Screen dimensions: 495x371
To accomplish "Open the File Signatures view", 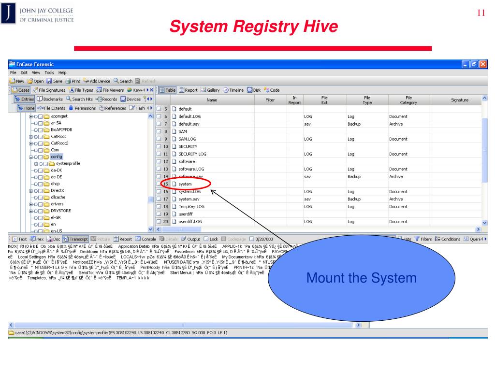I will [49, 90].
